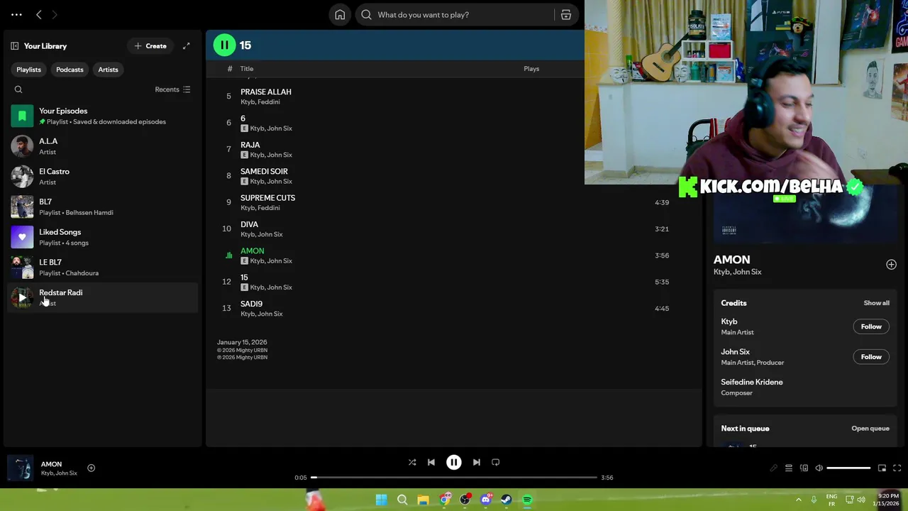The image size is (908, 511).
Task: Show all credits
Action: pos(876,303)
